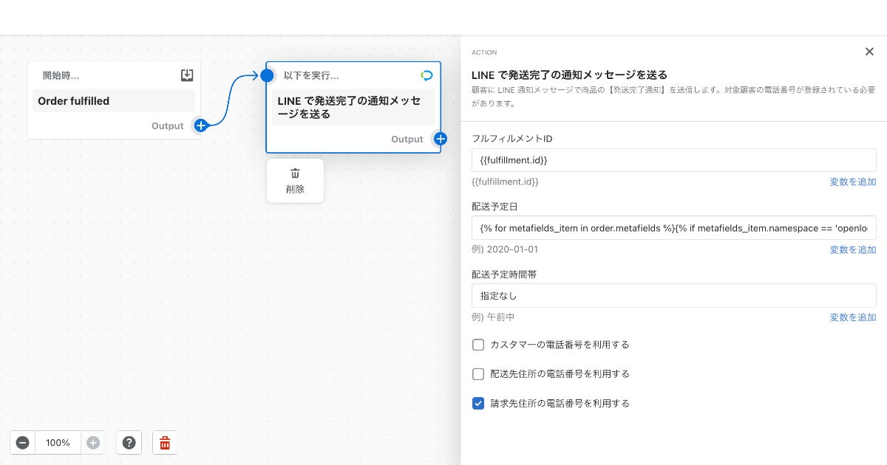The width and height of the screenshot is (887, 465).
Task: Uncheck 請求先住所の電話番号を利用する checkbox
Action: 478,403
